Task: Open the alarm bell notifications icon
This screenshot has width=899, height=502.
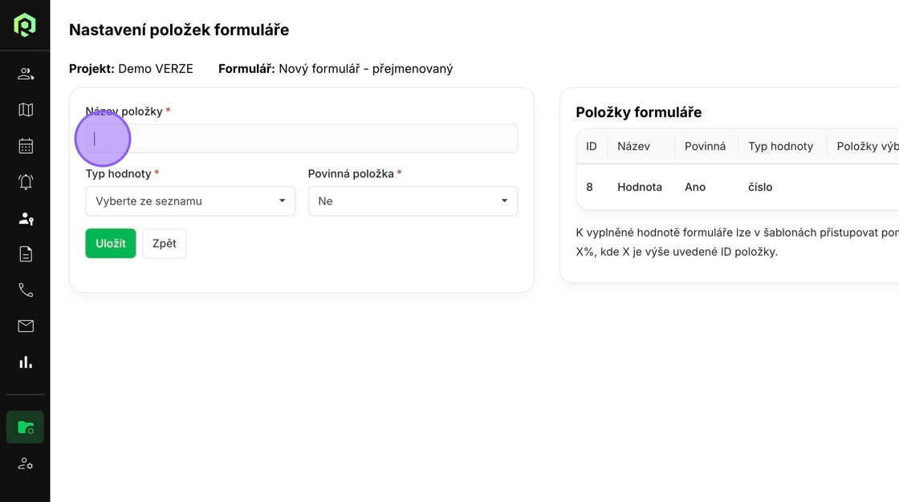Action: tap(25, 182)
